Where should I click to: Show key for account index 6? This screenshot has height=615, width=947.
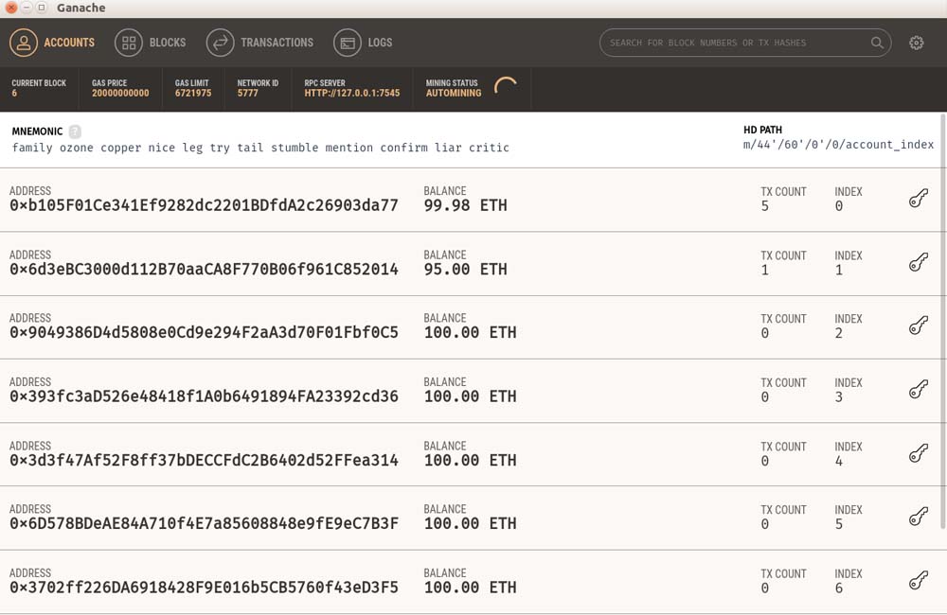click(x=918, y=581)
